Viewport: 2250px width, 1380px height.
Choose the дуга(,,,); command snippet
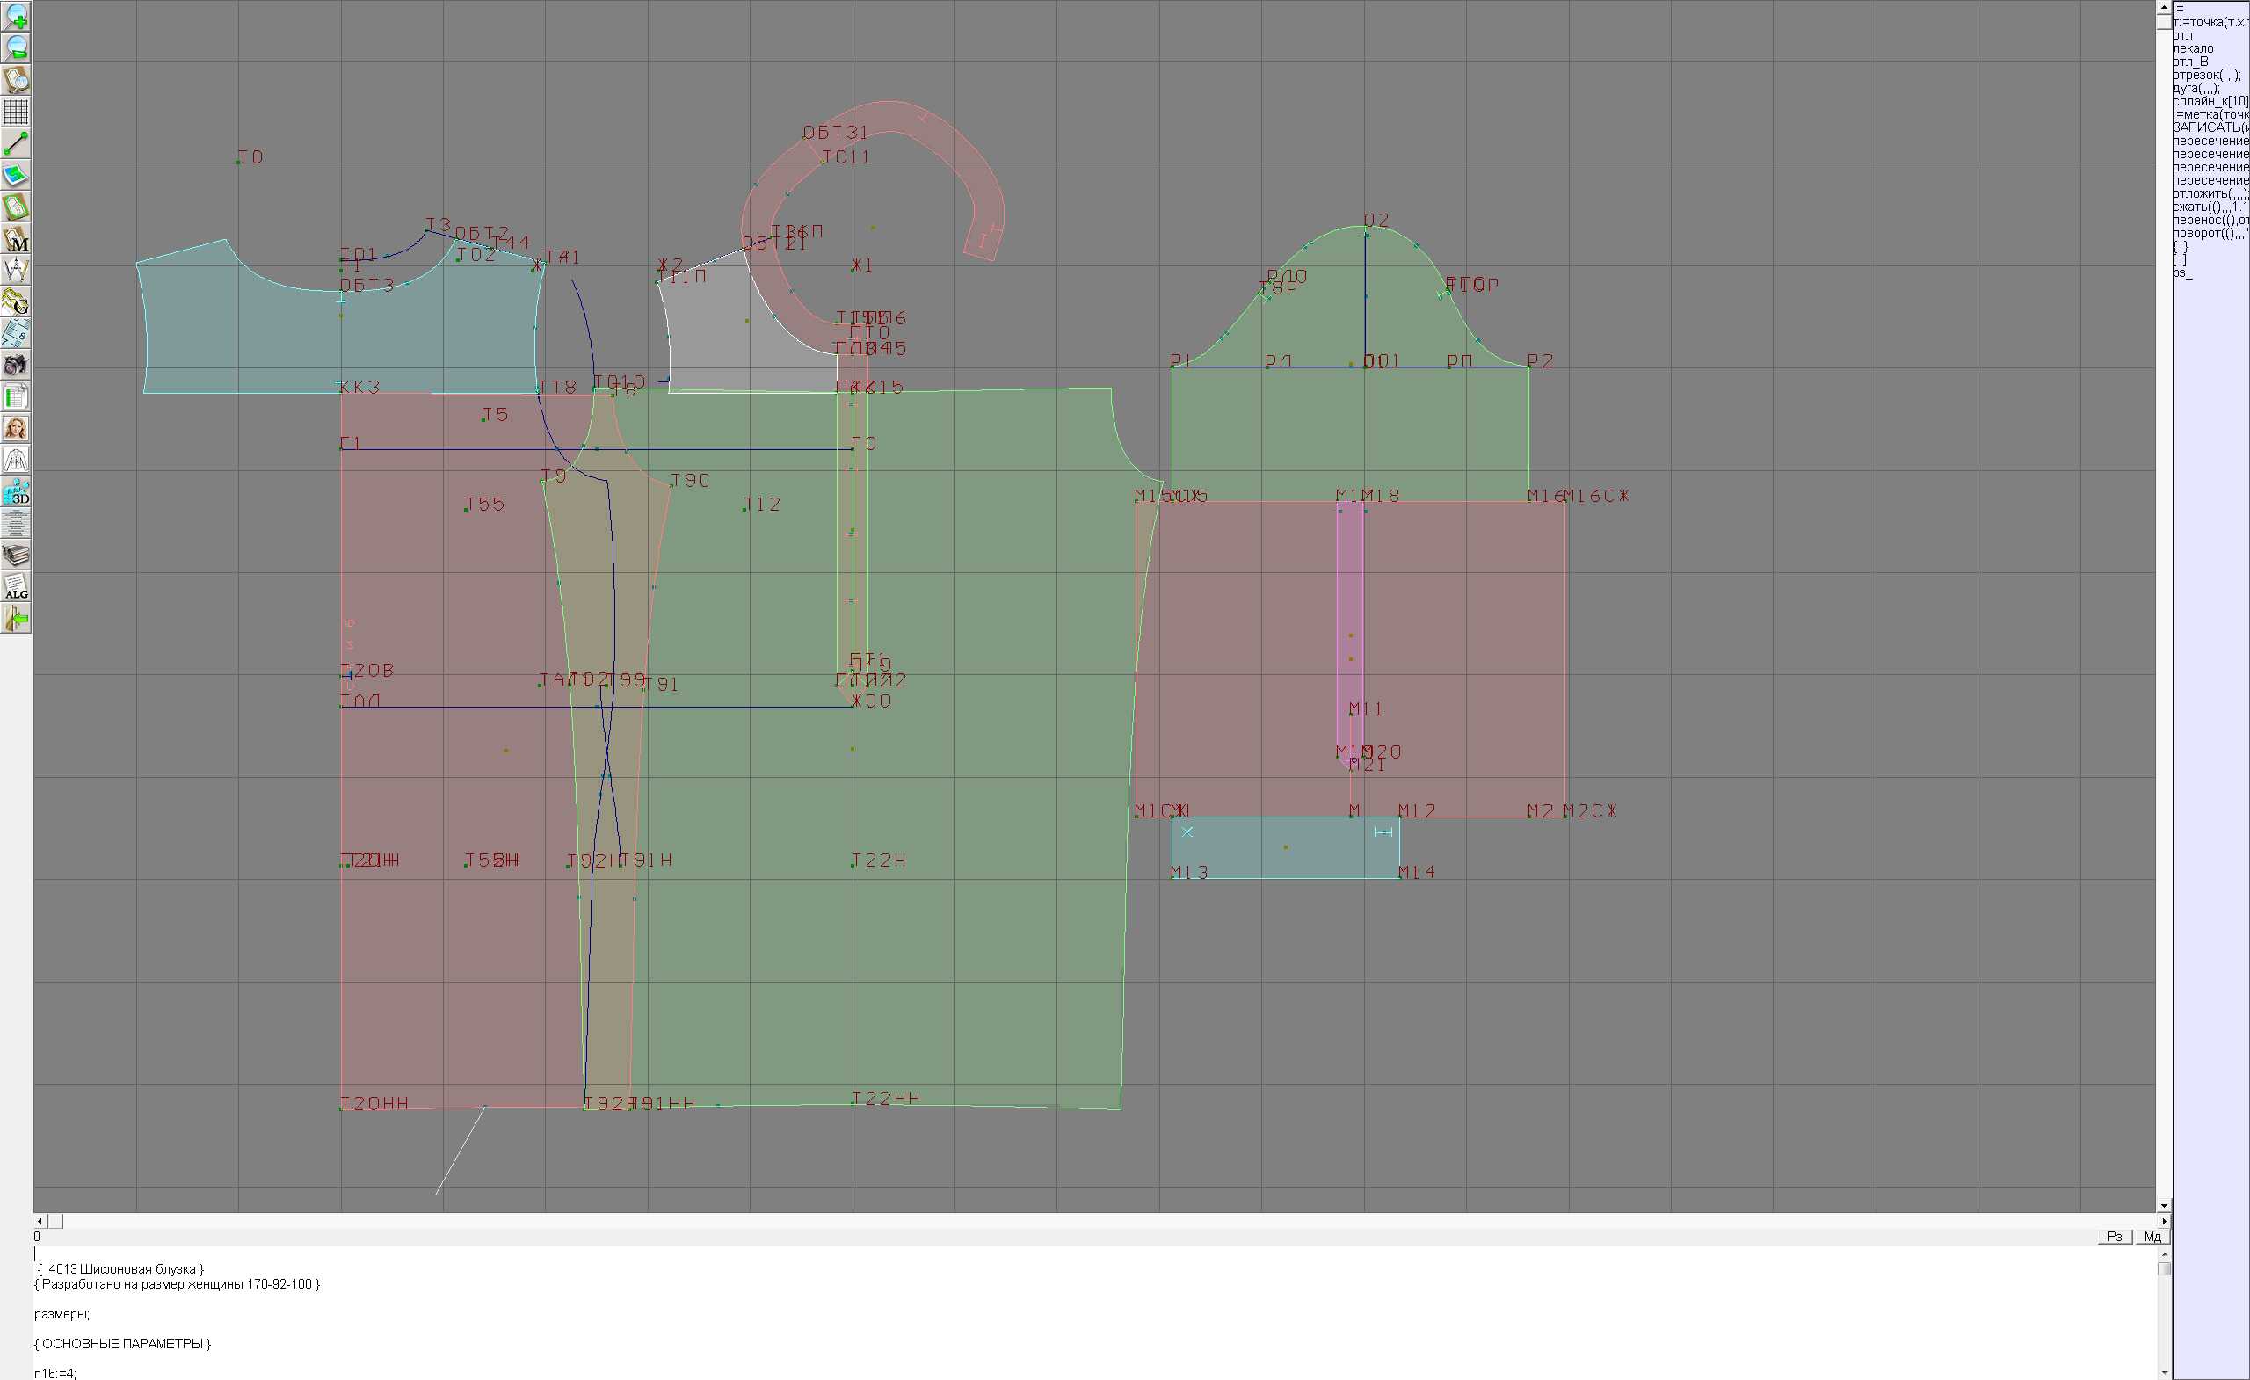2196,89
